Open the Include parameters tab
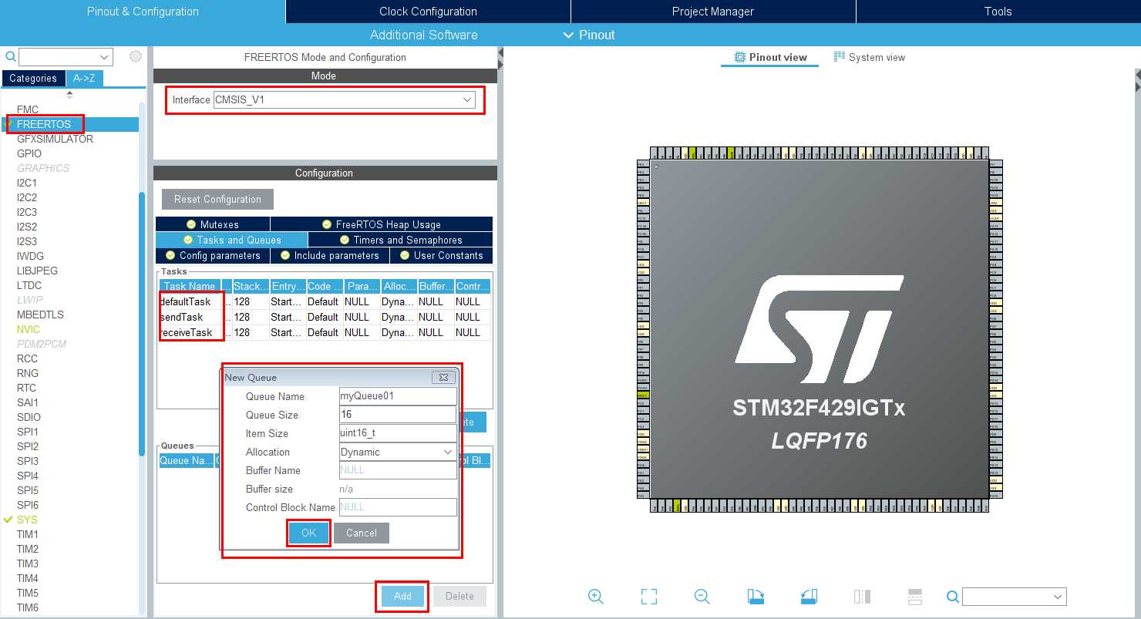 (x=330, y=255)
